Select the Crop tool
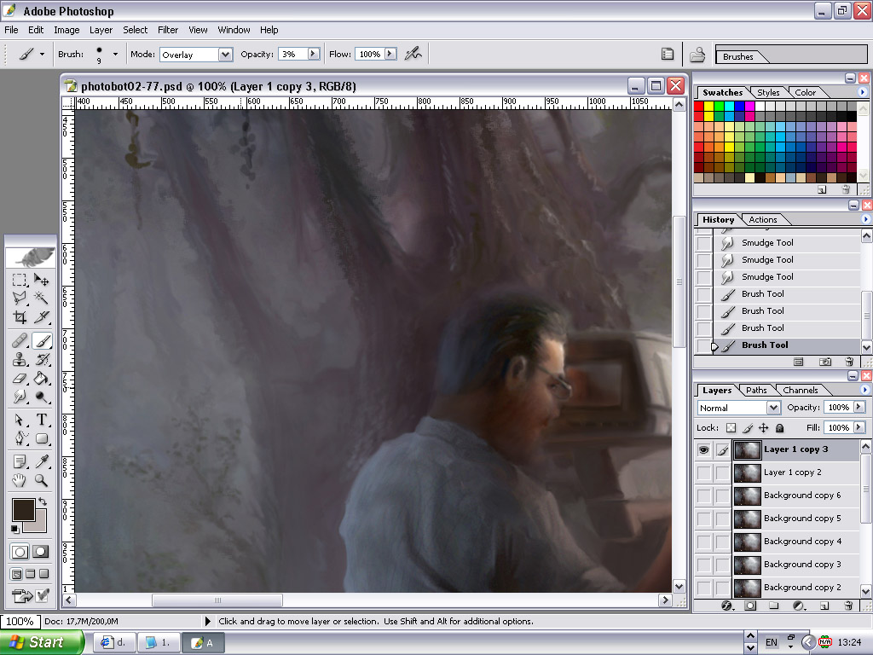 20,317
